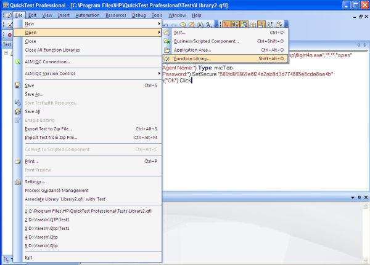Click the left-arrow tab scroll in document header
Screen dimensions: 370x265
[x=358, y=44]
